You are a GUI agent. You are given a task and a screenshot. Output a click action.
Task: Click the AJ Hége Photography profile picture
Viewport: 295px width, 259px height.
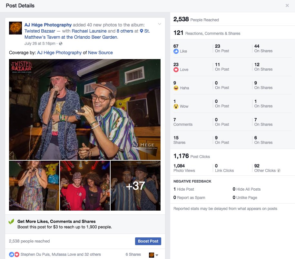pos(15,28)
